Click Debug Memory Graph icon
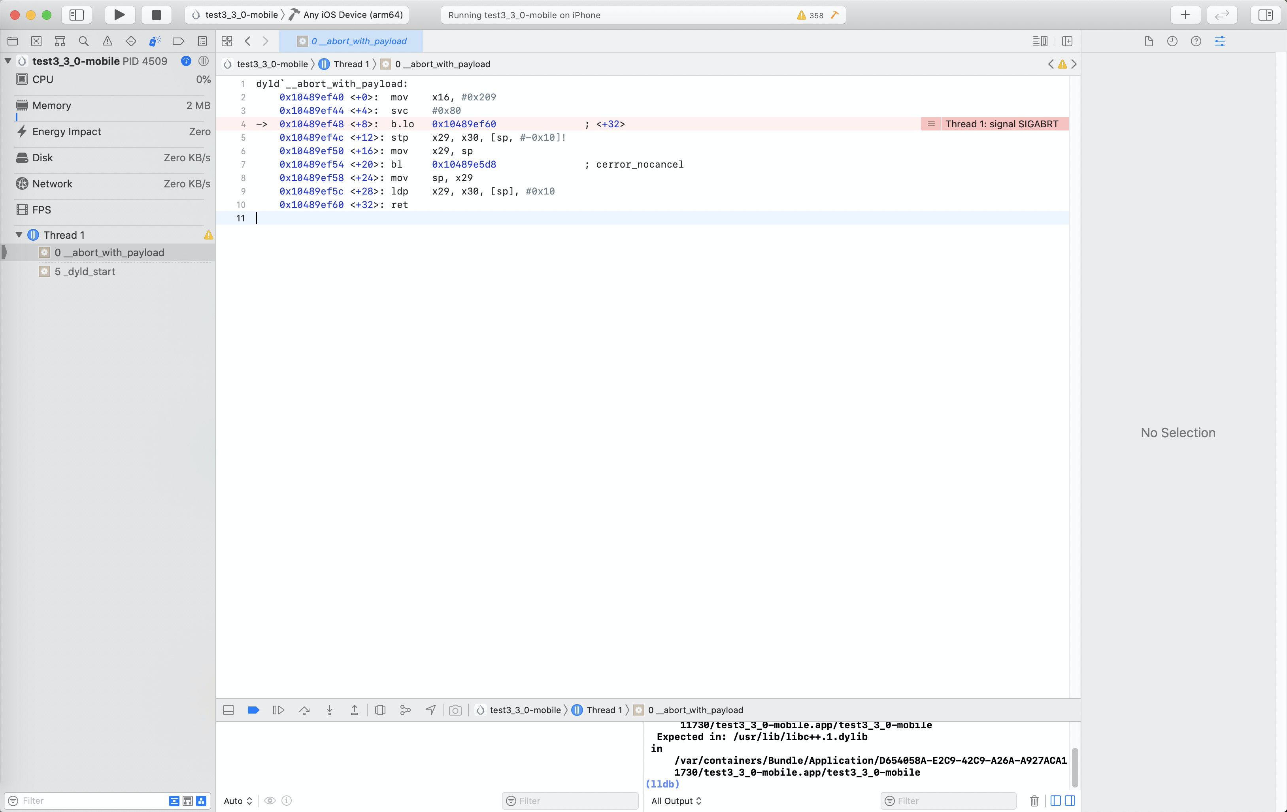Image resolution: width=1287 pixels, height=812 pixels. point(405,710)
